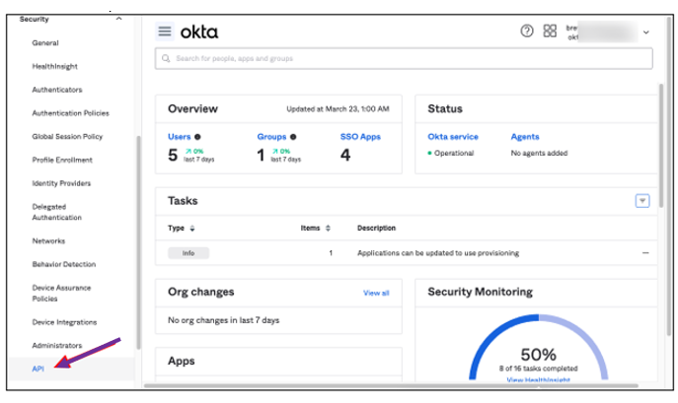The width and height of the screenshot is (678, 403).
Task: Open the API menu item
Action: tap(38, 369)
